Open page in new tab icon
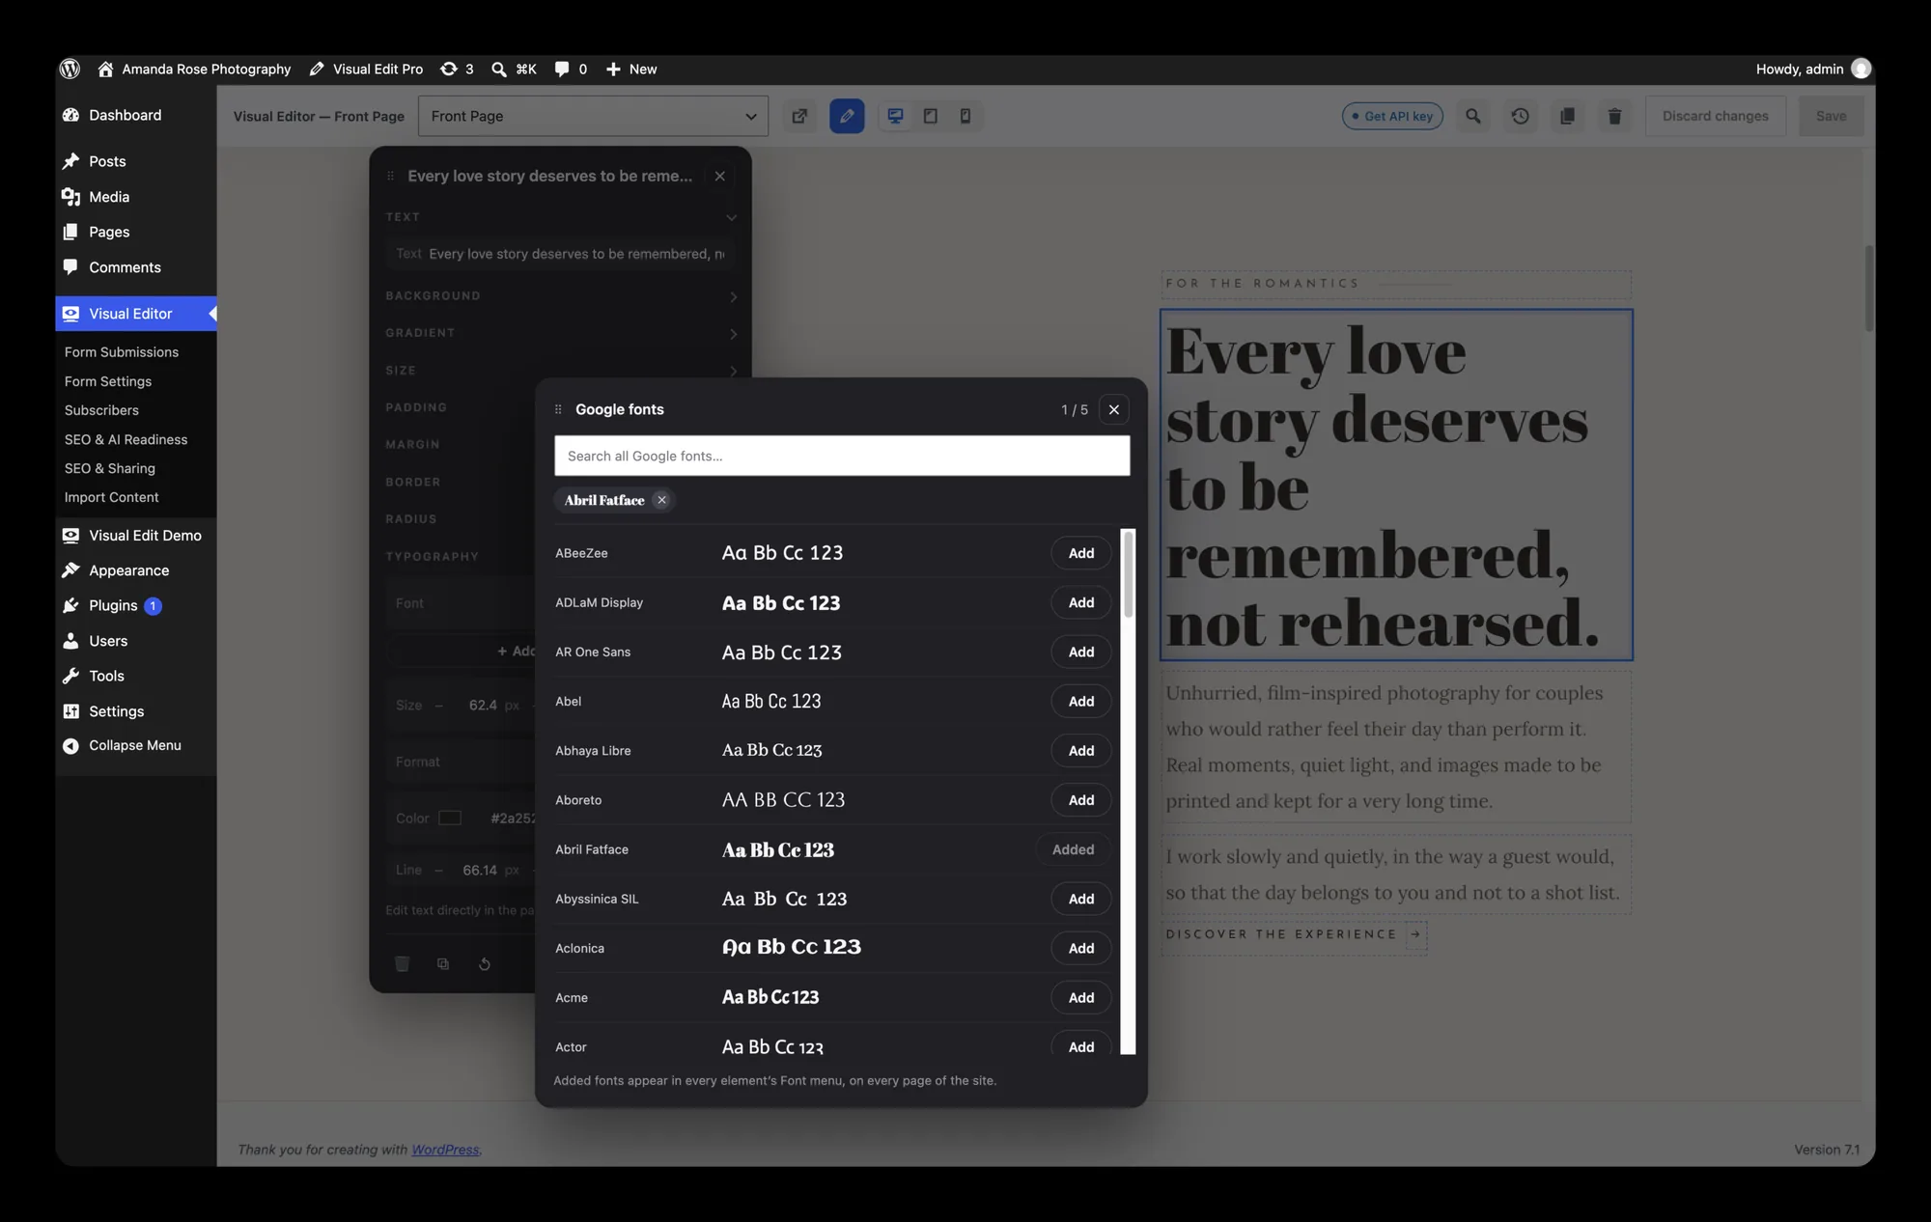The height and width of the screenshot is (1222, 1931). pyautogui.click(x=799, y=116)
